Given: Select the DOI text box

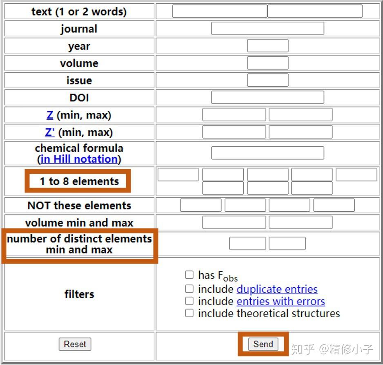Looking at the screenshot, I should tap(267, 97).
